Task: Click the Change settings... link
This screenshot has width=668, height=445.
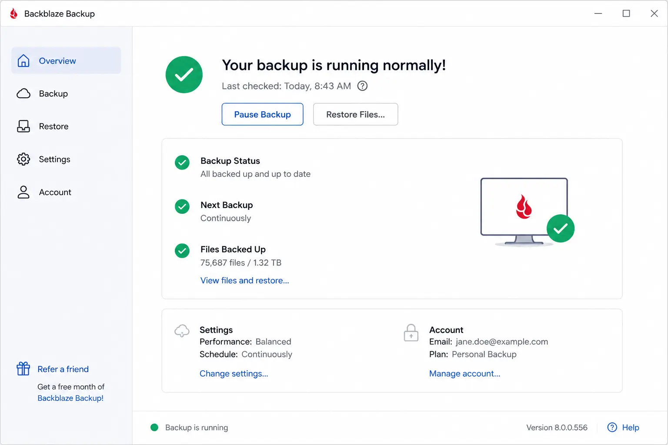Action: coord(234,374)
